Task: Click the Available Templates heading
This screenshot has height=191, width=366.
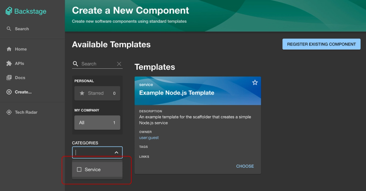Action: coord(111,44)
